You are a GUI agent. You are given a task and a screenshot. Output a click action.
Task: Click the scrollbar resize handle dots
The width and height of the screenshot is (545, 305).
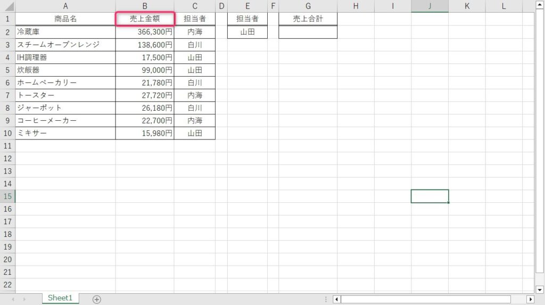pos(326,299)
